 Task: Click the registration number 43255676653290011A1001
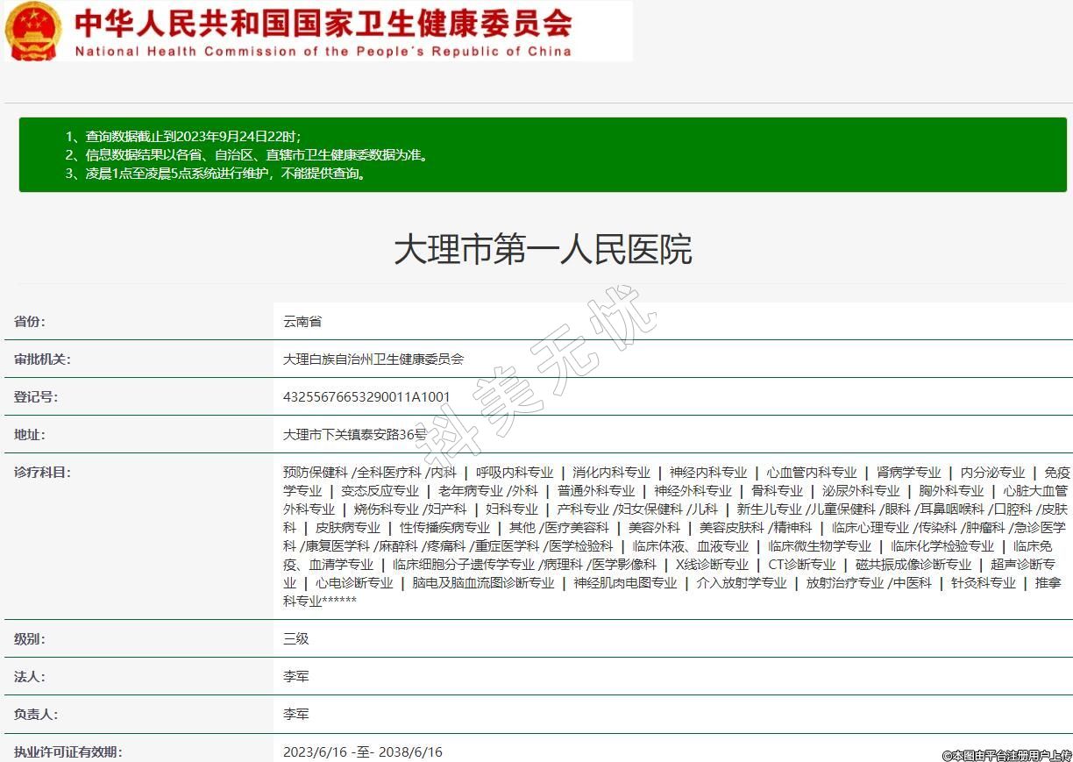366,397
